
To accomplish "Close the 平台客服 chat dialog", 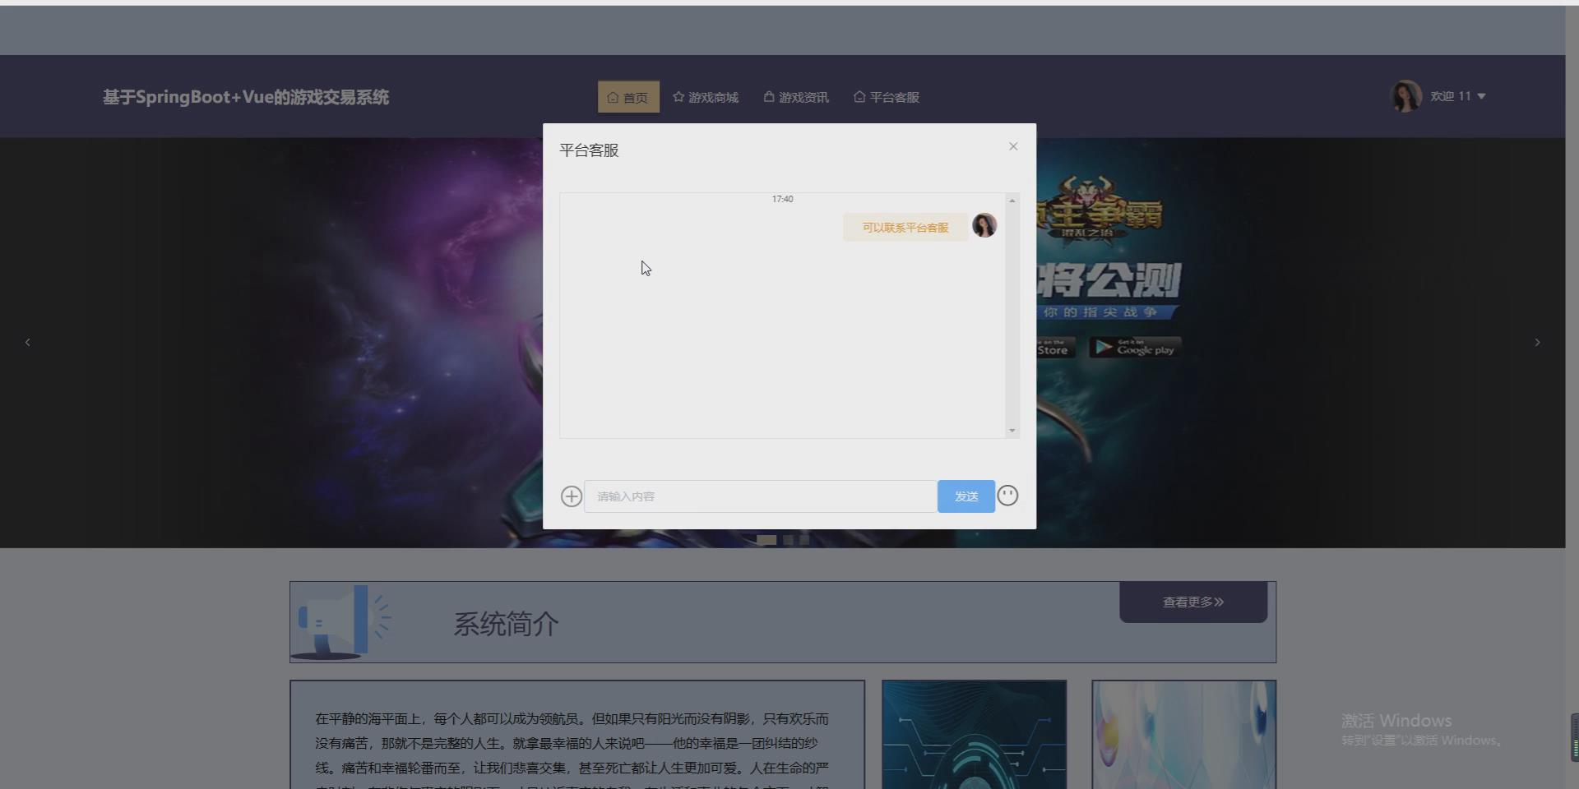I will coord(1013,146).
